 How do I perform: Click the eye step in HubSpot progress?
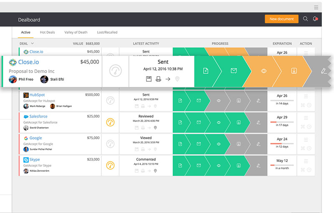click(x=218, y=100)
